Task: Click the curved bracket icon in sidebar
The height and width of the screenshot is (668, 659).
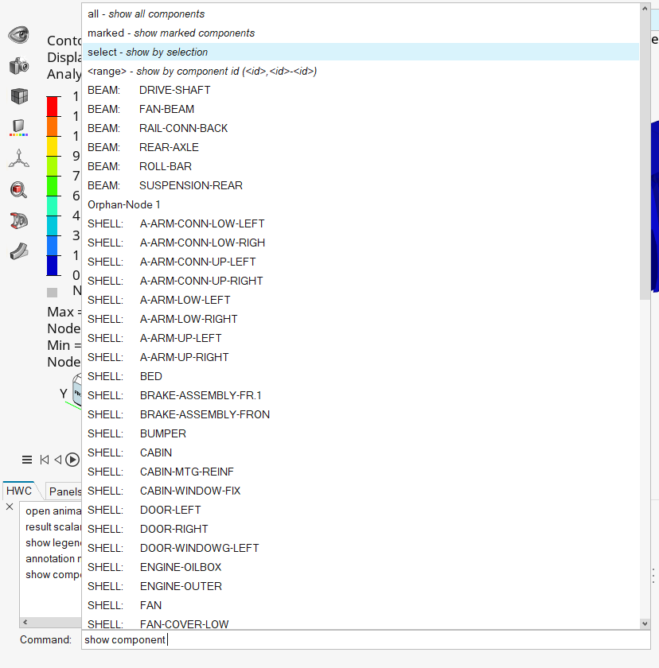Action: 18,251
